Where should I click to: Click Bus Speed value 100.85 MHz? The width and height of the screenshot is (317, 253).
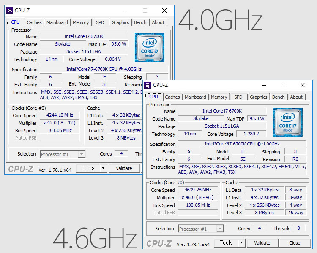(198, 205)
